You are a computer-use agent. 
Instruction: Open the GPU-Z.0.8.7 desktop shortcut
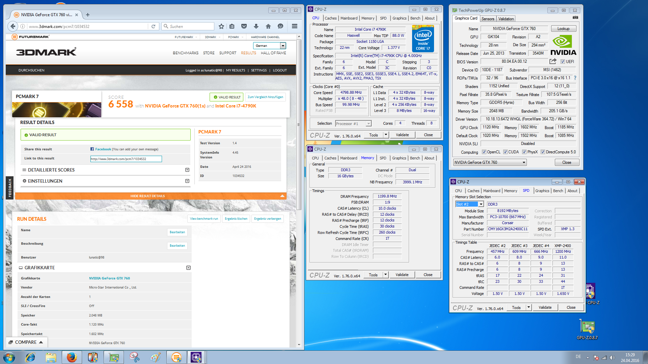(x=587, y=329)
